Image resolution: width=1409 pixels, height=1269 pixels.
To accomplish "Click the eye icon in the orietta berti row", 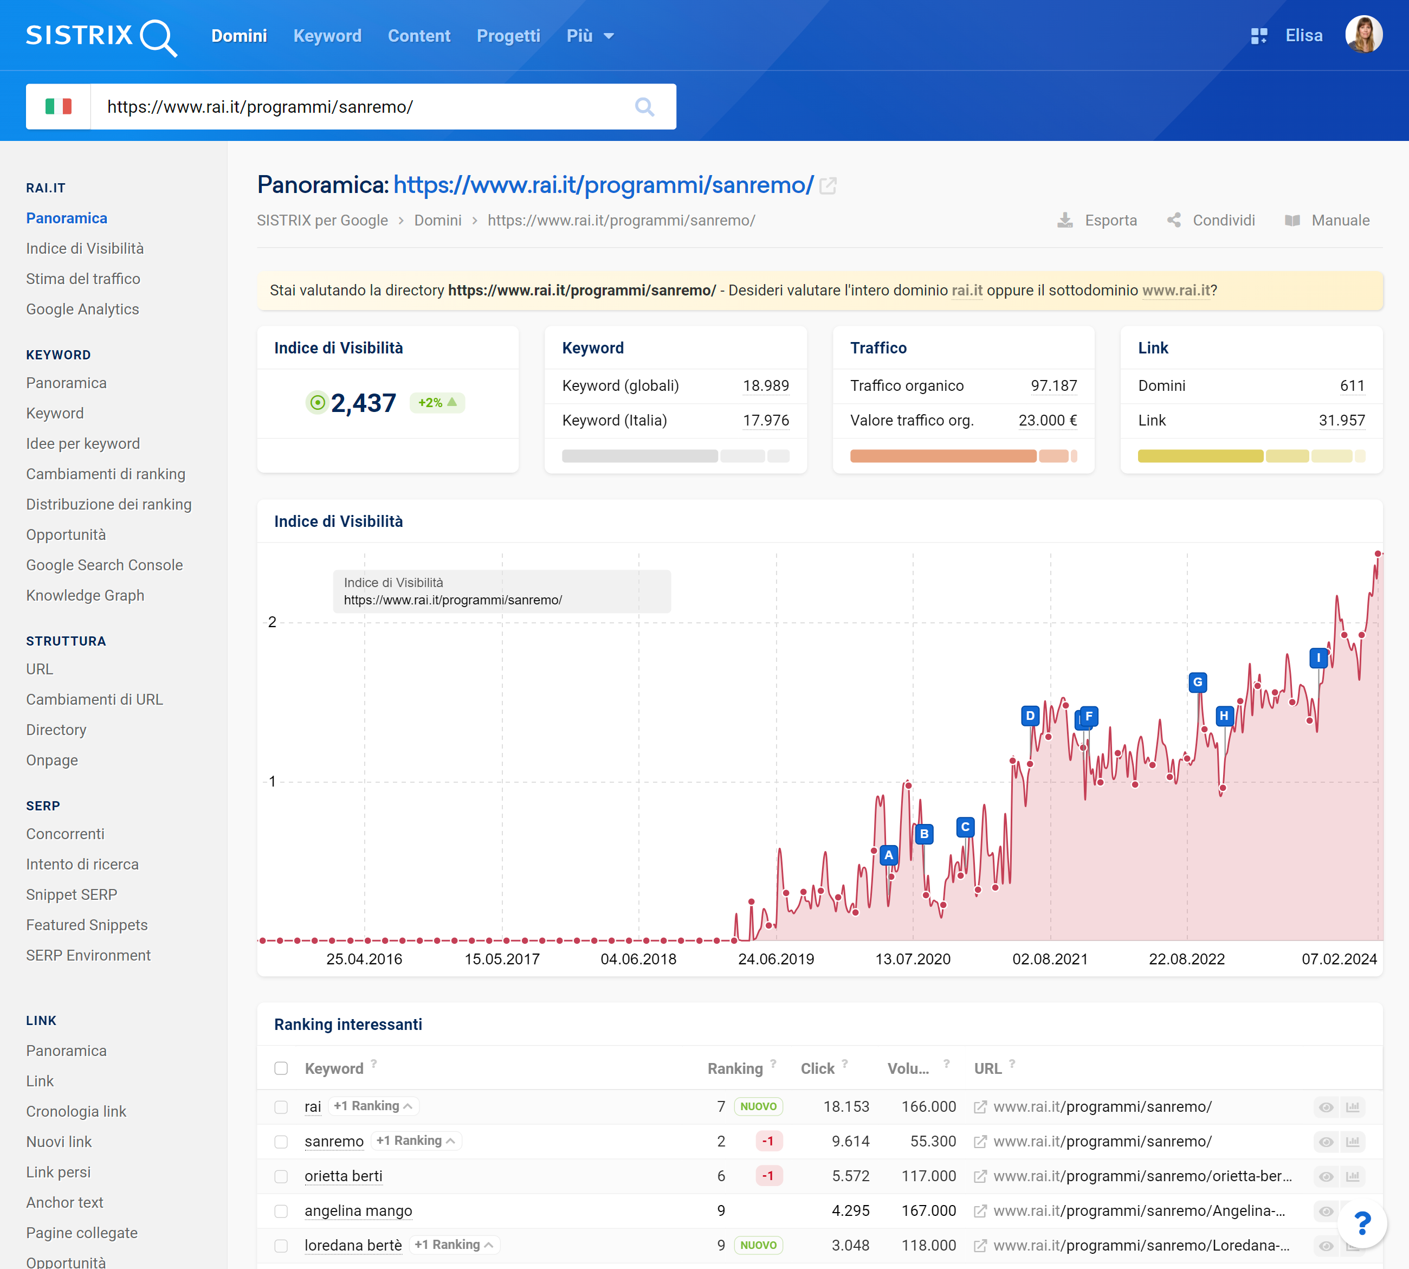I will pyautogui.click(x=1326, y=1177).
